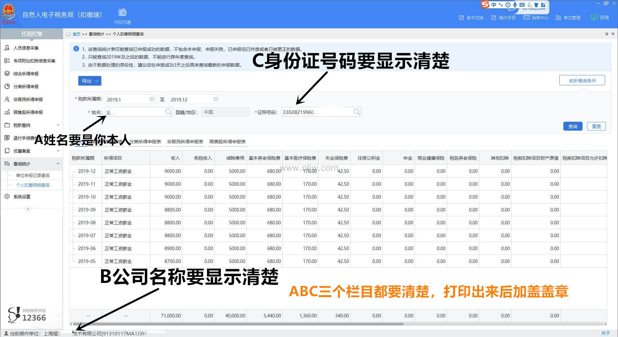Open calendar picker for end period 2019.12
618x337 pixels.
216,99
